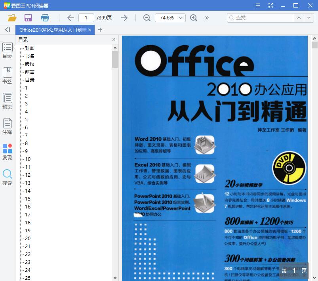Close the Office2010 document tab

pos(89,30)
